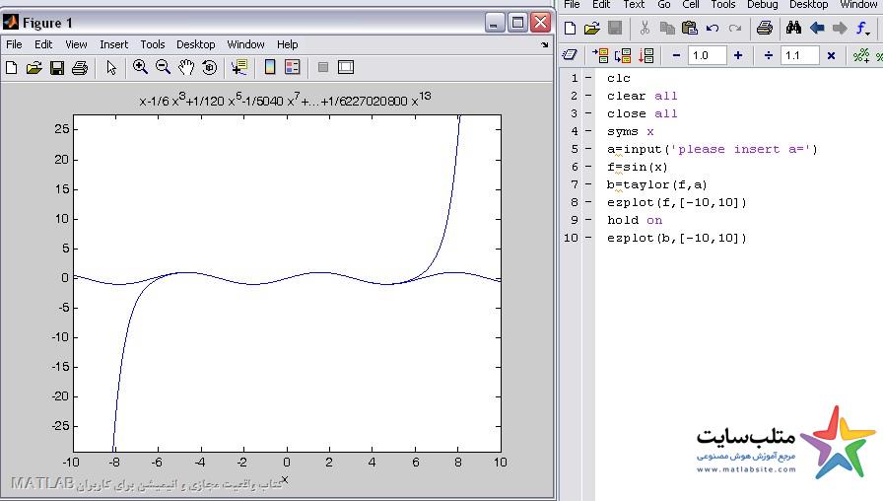Open File menu in Figure window
The width and height of the screenshot is (883, 501).
point(14,44)
